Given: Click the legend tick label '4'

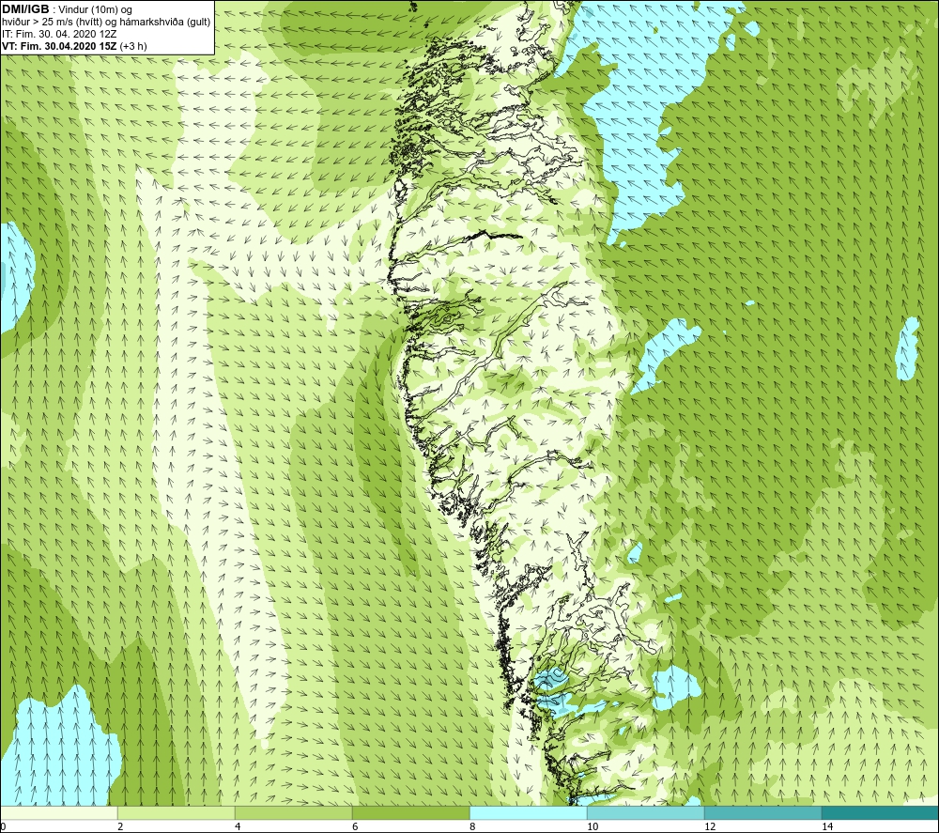Looking at the screenshot, I should (238, 826).
